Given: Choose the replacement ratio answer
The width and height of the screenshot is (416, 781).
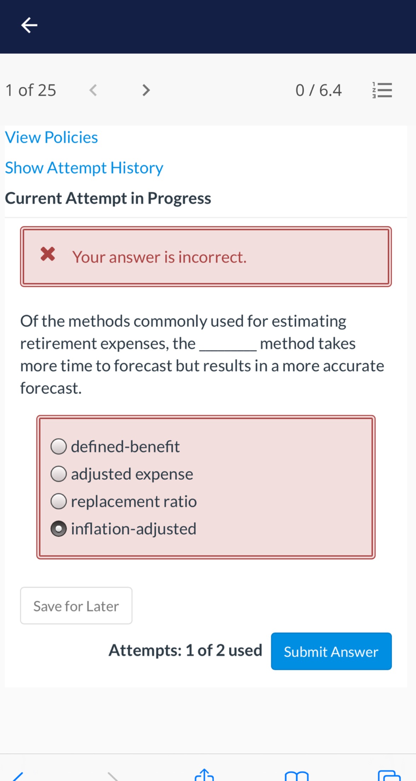Looking at the screenshot, I should (59, 501).
